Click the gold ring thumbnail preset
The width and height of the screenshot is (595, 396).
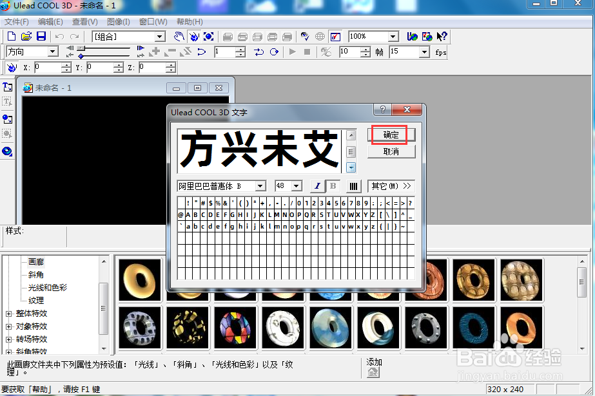click(140, 281)
